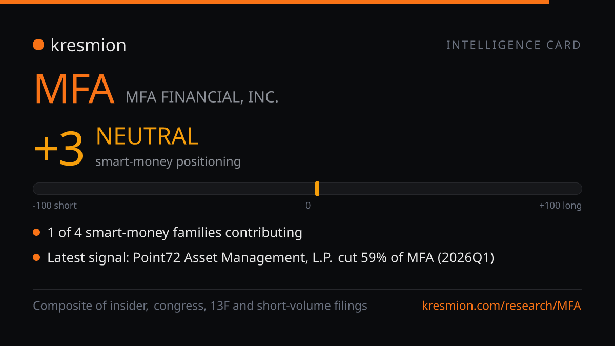Click the 0 midpoint scale label
This screenshot has width=615, height=346.
tap(308, 206)
